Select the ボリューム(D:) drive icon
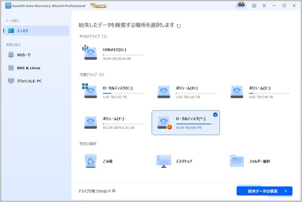 coord(164,92)
